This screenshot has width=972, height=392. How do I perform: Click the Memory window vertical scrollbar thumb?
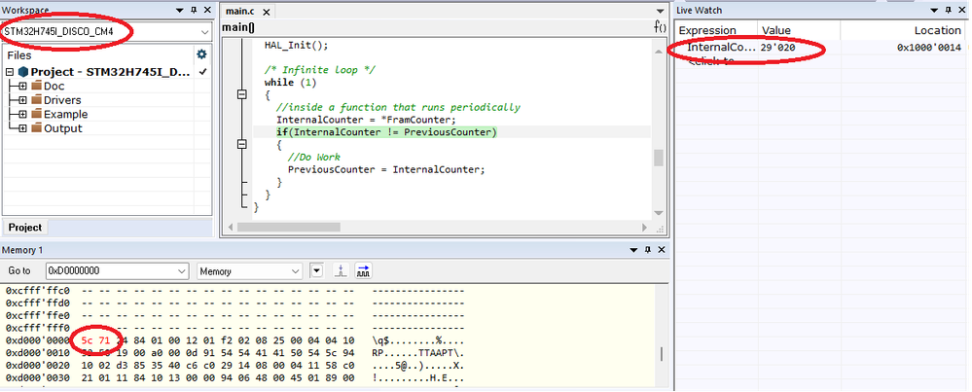(x=662, y=354)
